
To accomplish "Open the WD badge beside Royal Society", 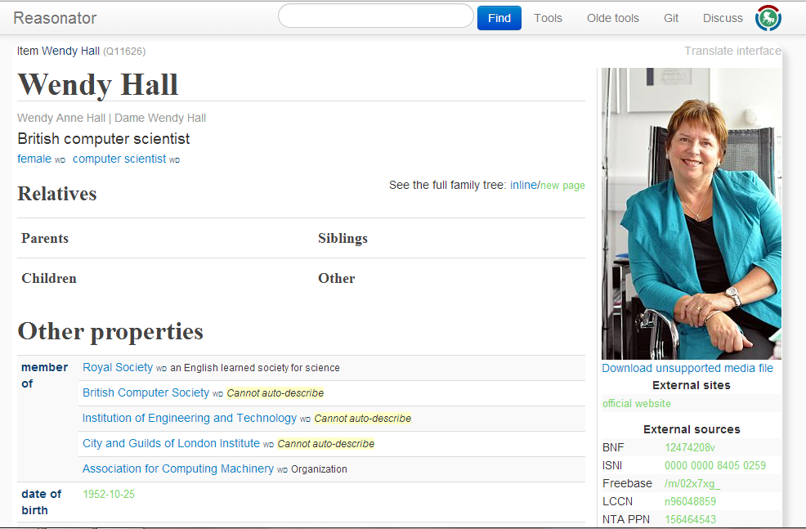I will (161, 369).
